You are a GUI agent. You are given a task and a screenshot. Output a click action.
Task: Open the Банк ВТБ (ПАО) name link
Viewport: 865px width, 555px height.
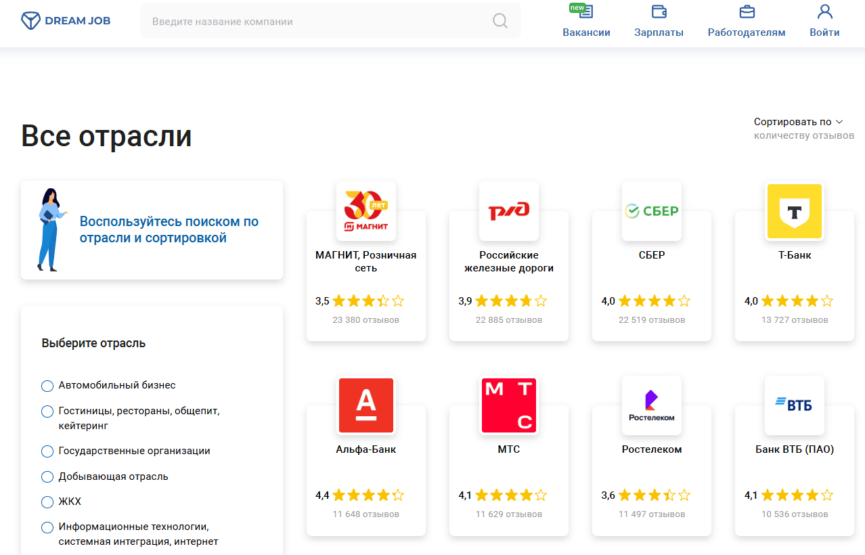[795, 449]
